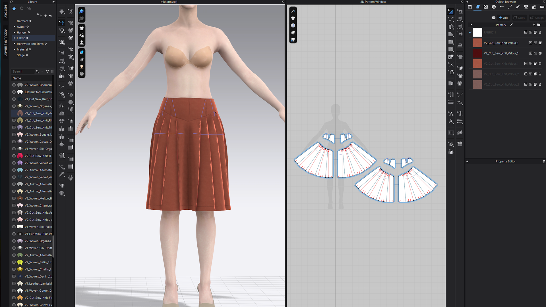Expand the Hardware and Trims folder
Screen dimensions: 546x307
coord(15,44)
